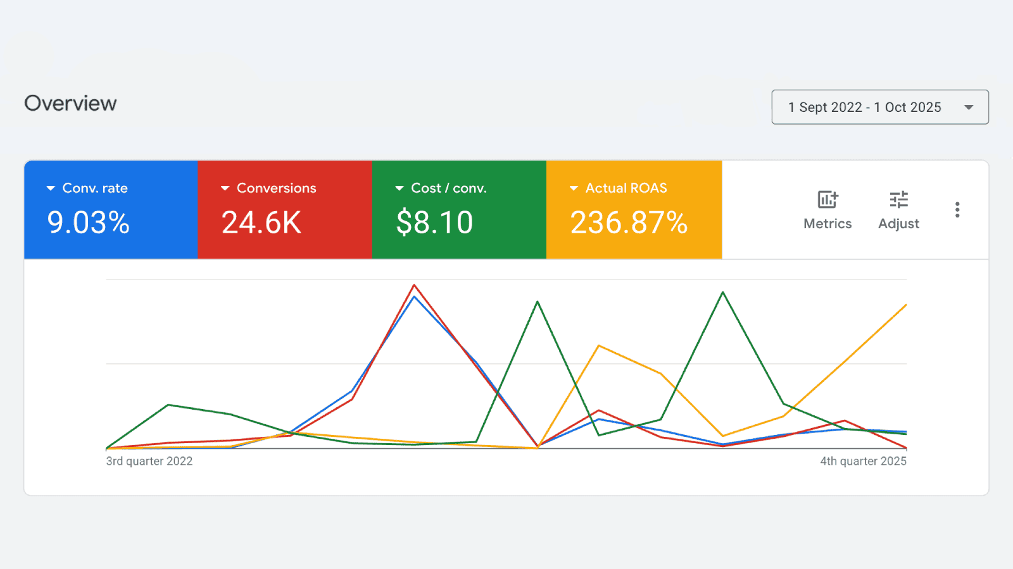Click the Metrics text label
Image resolution: width=1013 pixels, height=569 pixels.
click(x=827, y=224)
